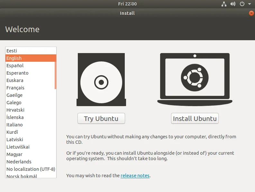Expand the system menu arrow

250,4
